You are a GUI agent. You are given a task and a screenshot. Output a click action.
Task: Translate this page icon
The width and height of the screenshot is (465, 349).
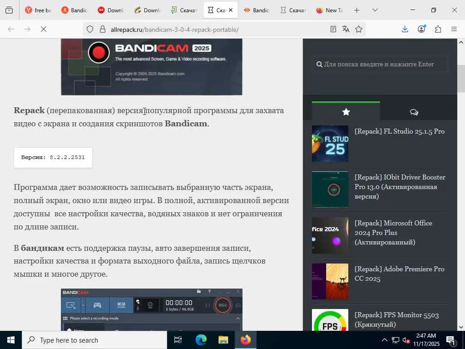346,29
